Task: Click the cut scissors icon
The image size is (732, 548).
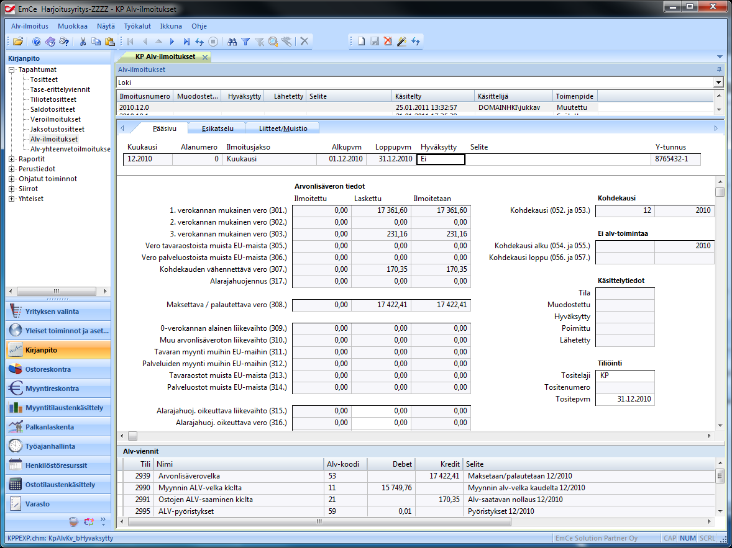Action: [x=83, y=42]
